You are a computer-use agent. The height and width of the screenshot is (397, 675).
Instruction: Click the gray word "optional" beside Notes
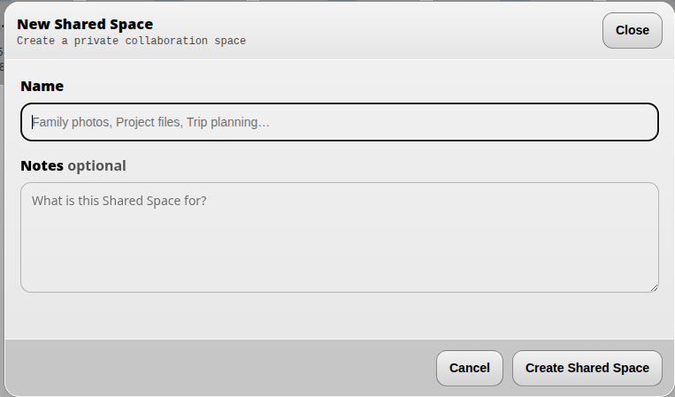pos(96,165)
